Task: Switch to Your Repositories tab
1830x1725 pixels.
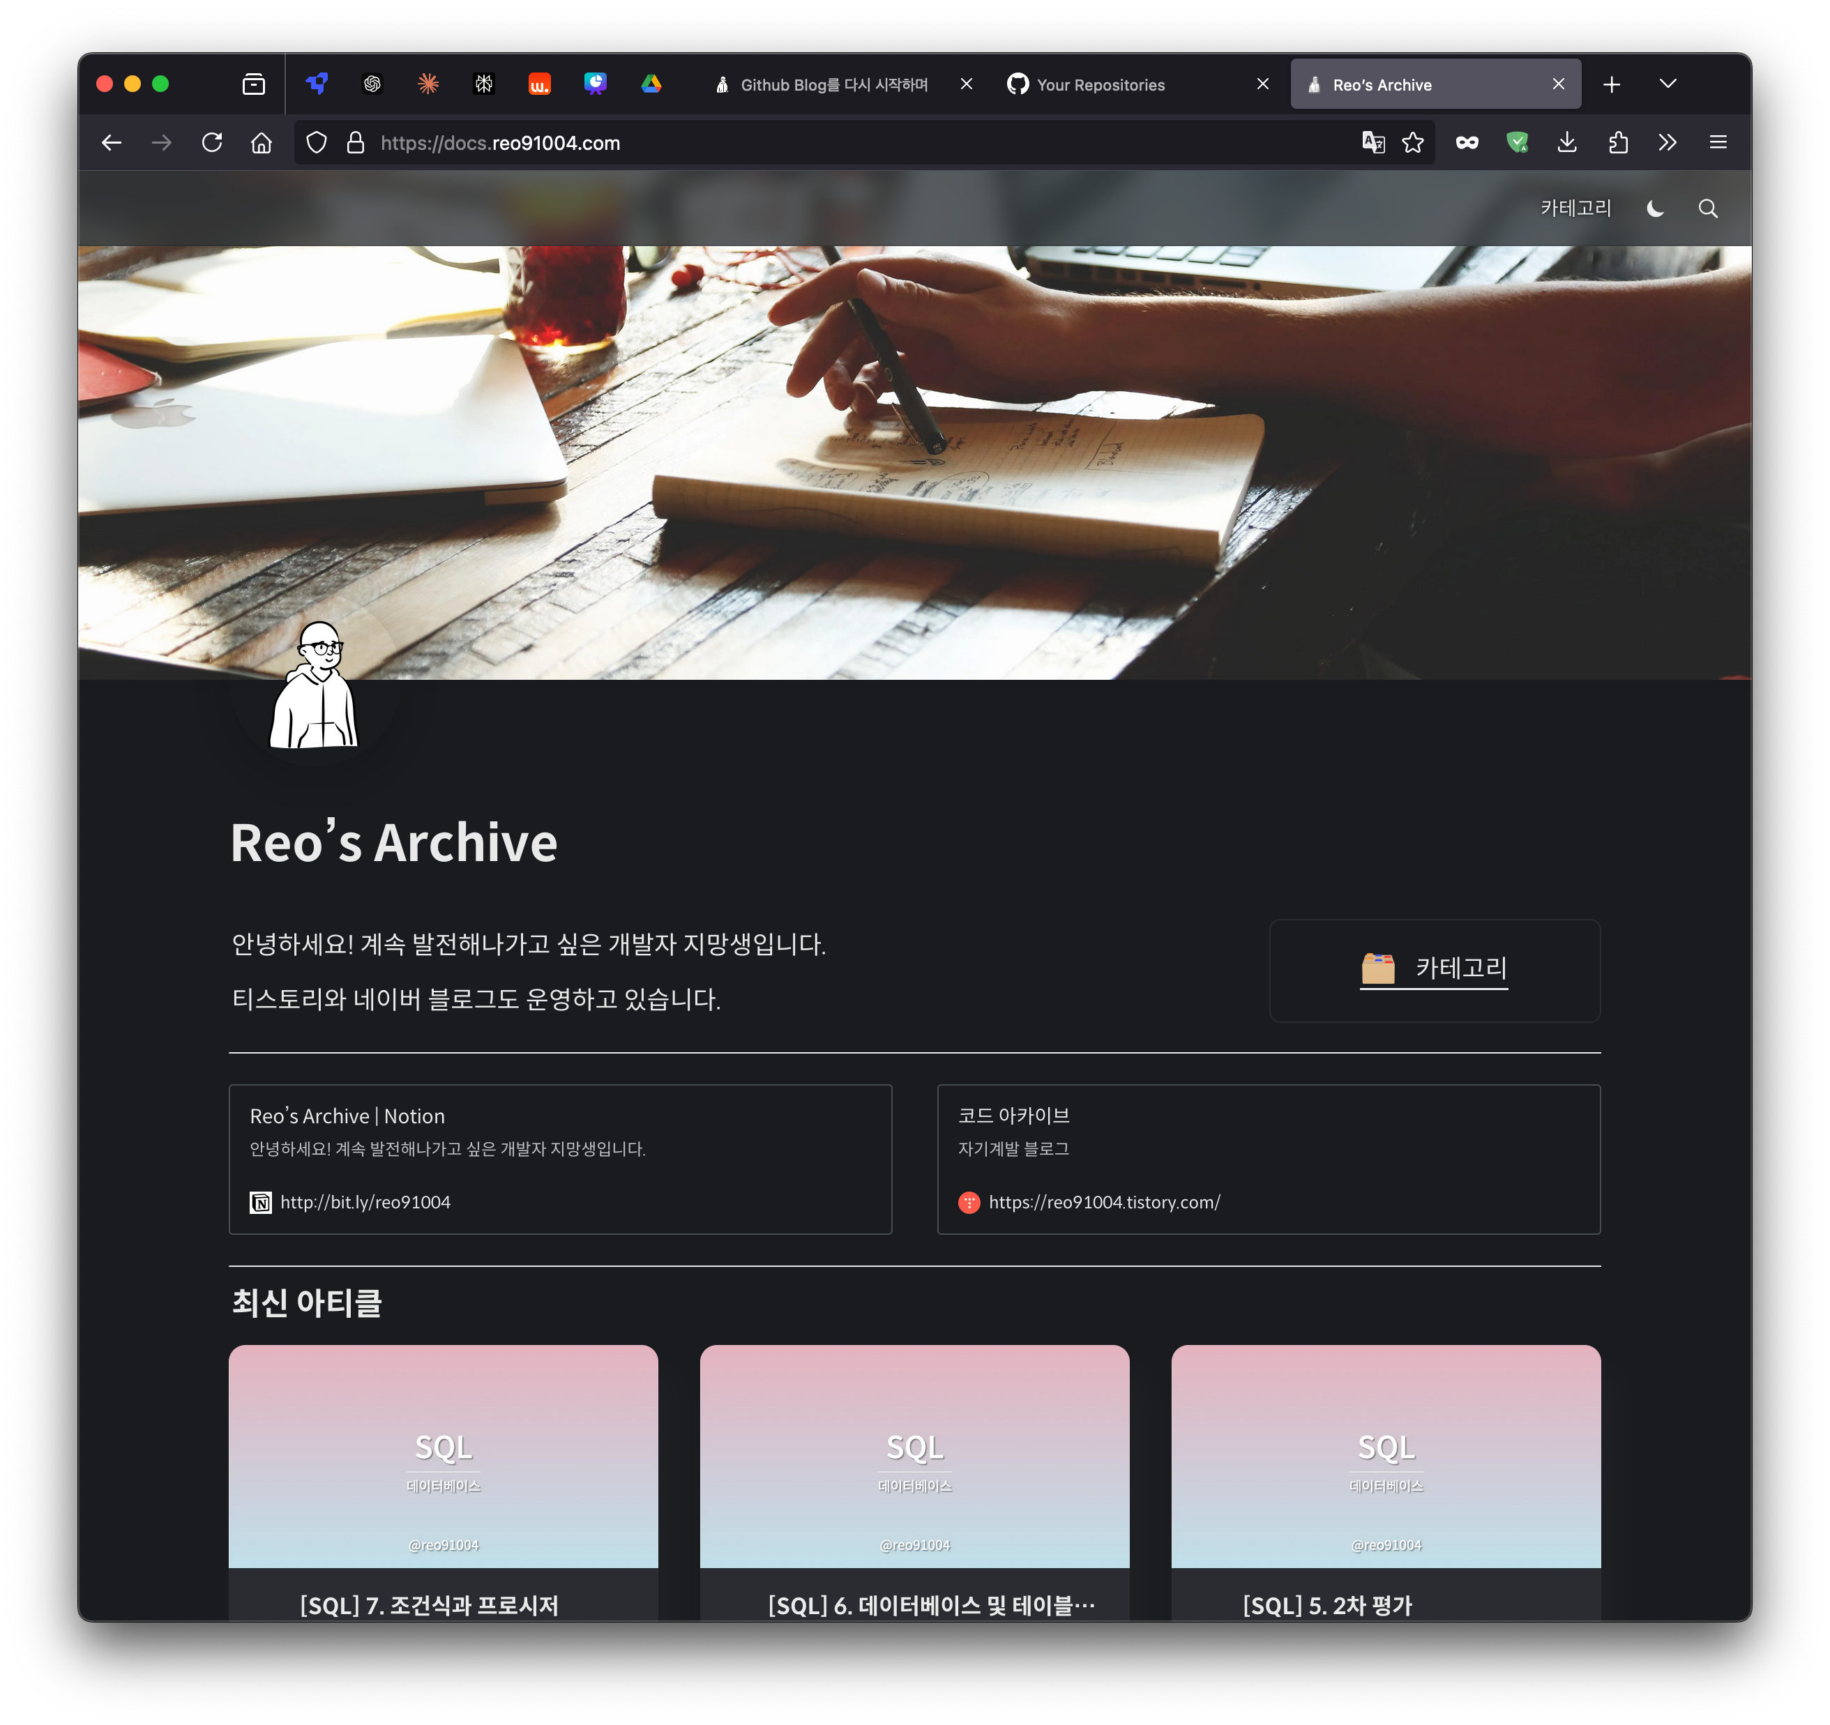Action: 1100,84
